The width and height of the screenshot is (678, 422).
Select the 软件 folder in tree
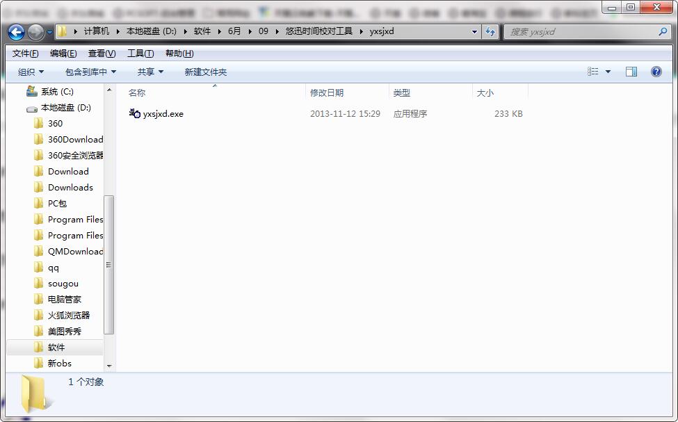click(x=56, y=347)
